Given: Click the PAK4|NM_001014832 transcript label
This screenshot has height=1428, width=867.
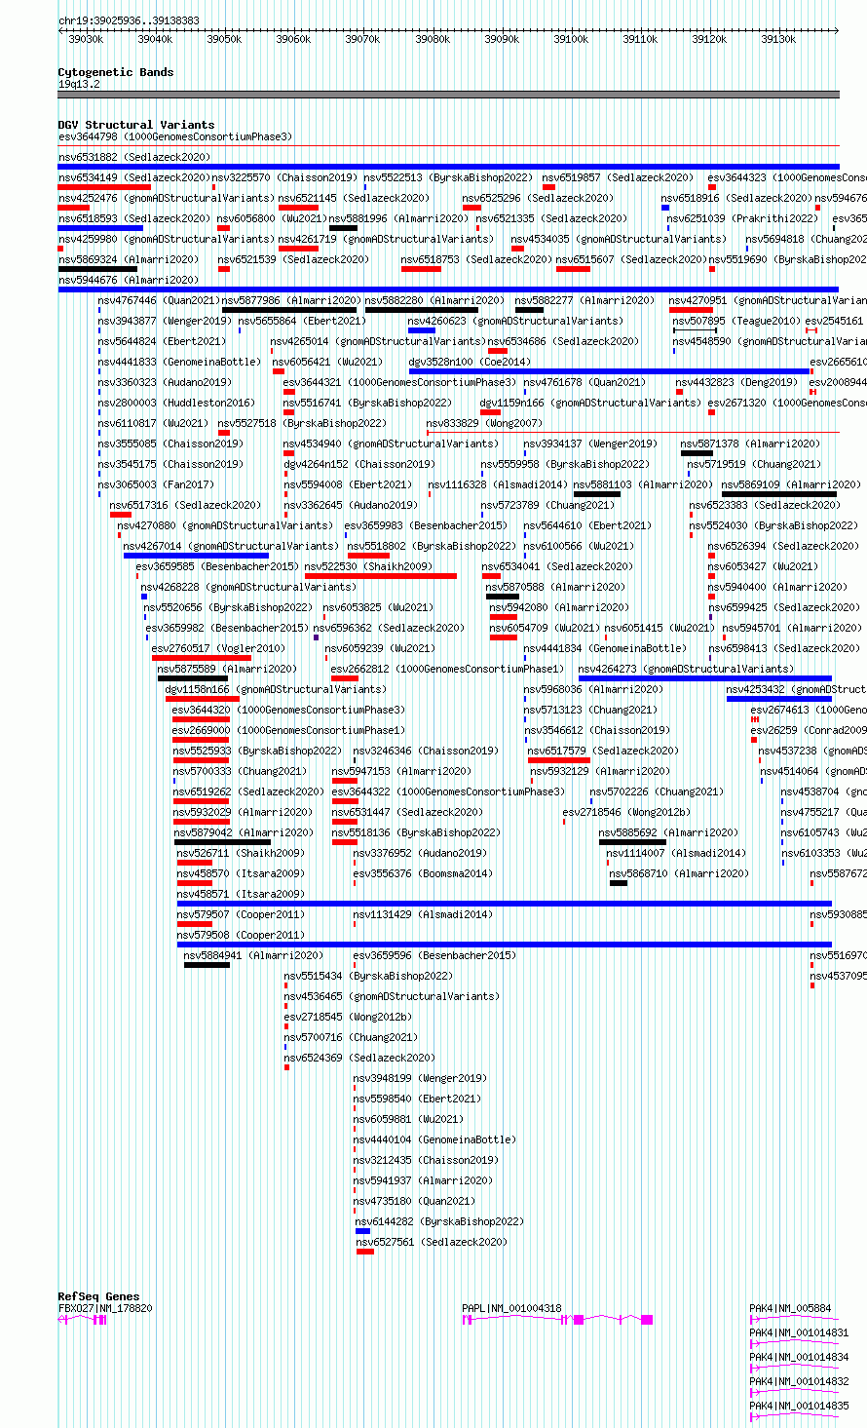Looking at the screenshot, I should pos(799,1381).
